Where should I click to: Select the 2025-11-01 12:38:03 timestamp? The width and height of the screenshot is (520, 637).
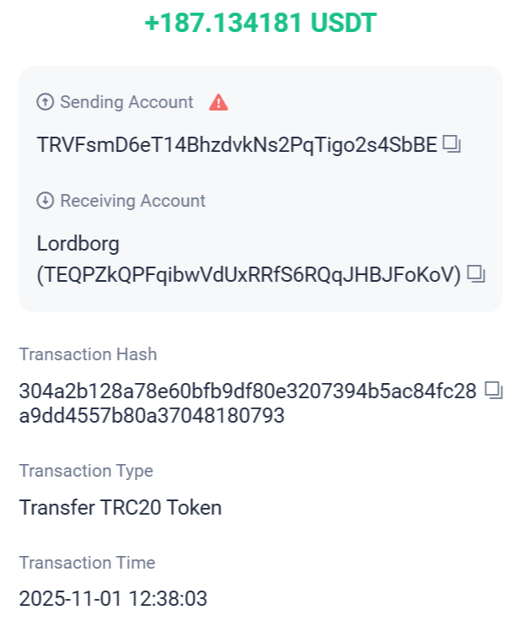[113, 599]
